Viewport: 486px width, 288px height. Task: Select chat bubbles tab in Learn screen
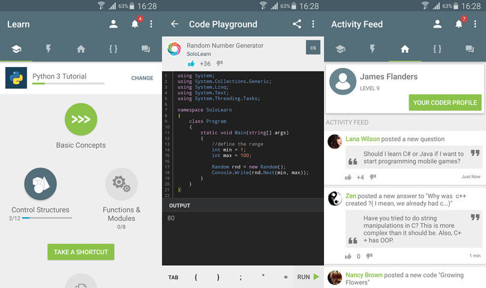146,49
